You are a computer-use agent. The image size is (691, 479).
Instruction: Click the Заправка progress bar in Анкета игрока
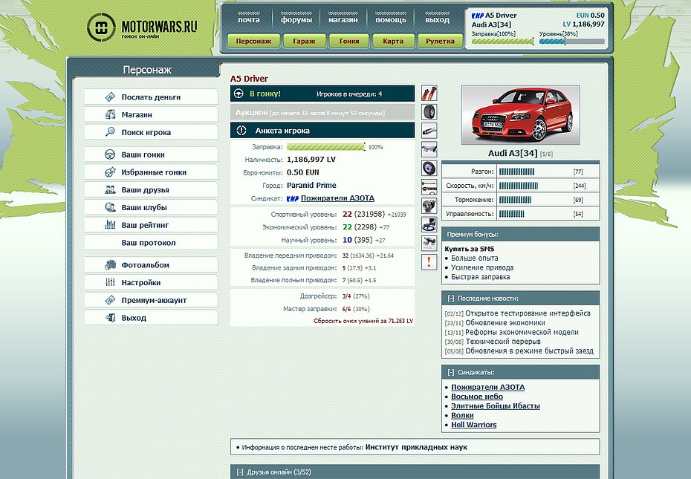(x=326, y=147)
